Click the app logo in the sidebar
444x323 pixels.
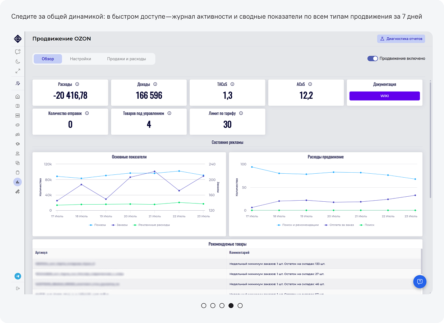click(x=18, y=39)
